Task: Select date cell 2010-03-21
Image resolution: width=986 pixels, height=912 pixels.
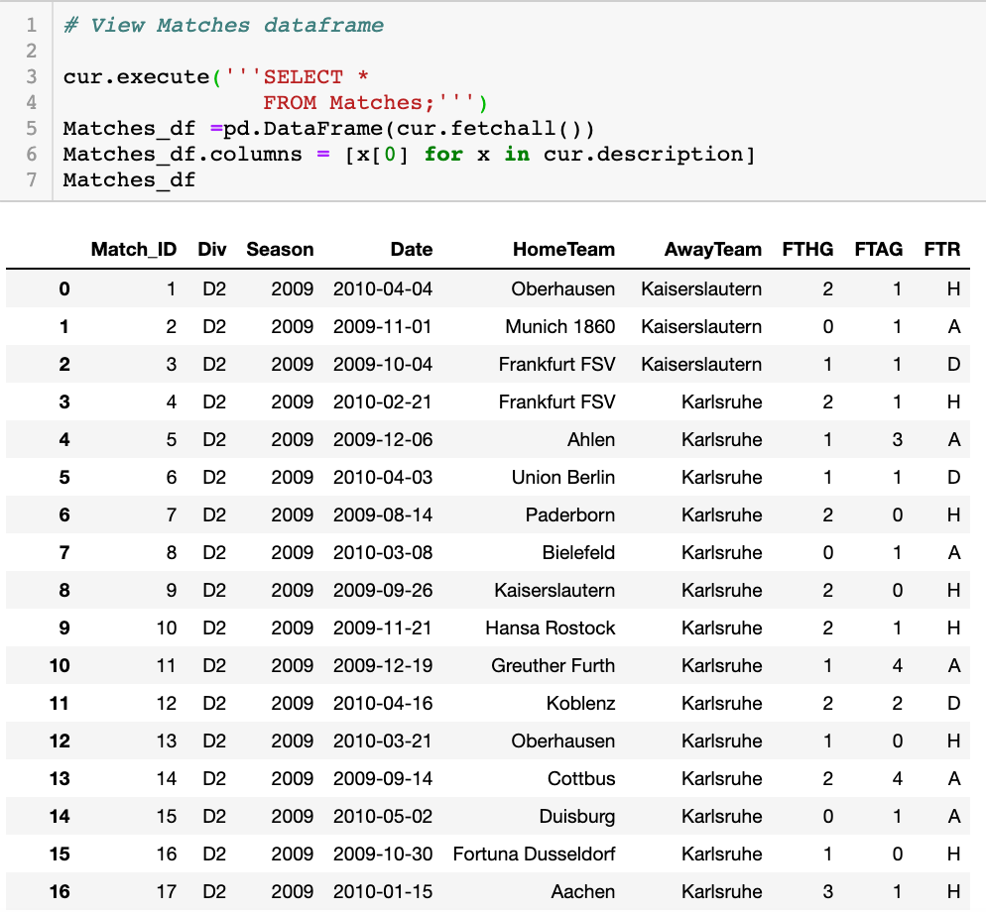Action: [x=383, y=741]
